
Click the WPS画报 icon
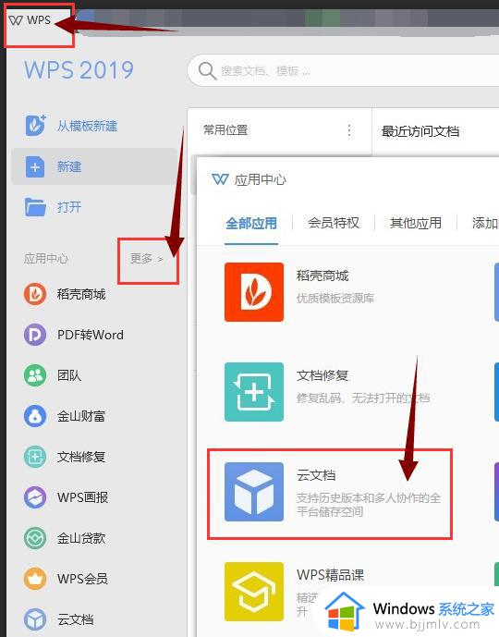pyautogui.click(x=35, y=497)
